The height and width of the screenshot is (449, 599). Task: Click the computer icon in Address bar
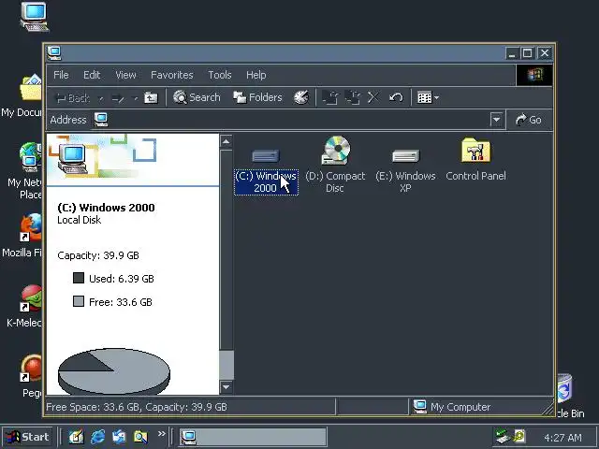point(101,120)
